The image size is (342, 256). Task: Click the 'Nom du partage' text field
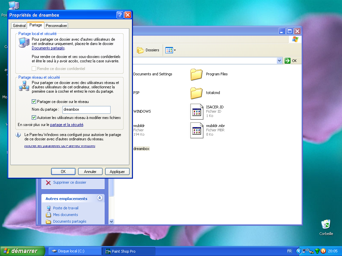pos(87,110)
